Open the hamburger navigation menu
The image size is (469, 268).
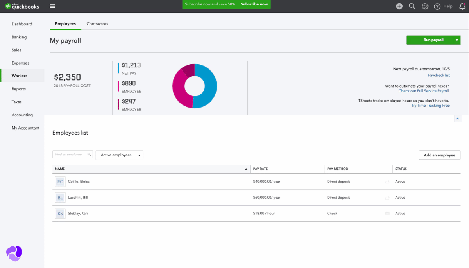[x=52, y=6]
